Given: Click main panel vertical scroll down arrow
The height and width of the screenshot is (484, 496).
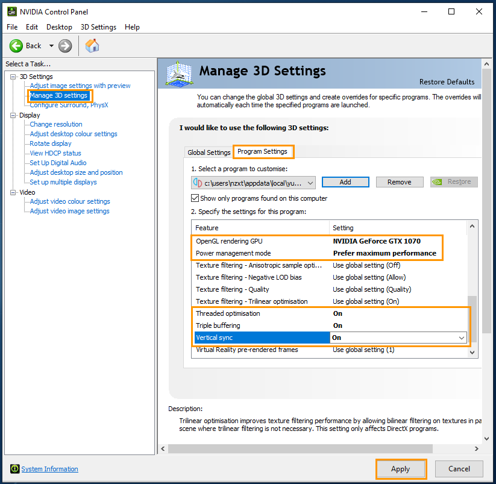Looking at the screenshot, I should [487, 438].
